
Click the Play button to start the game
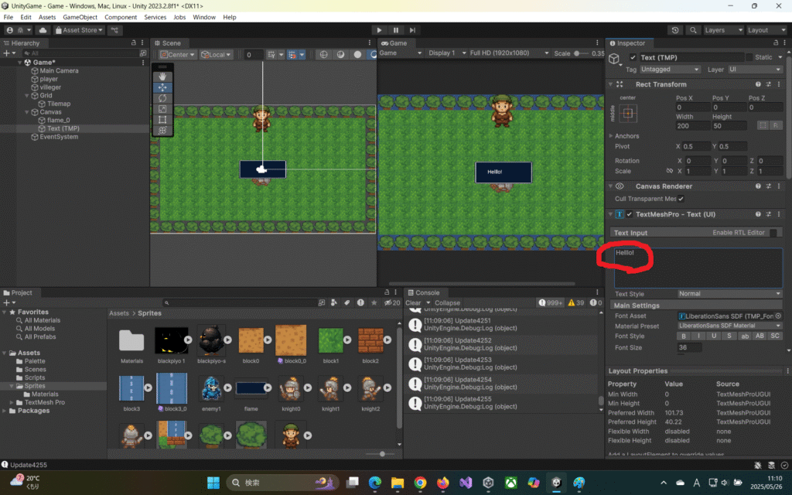379,30
